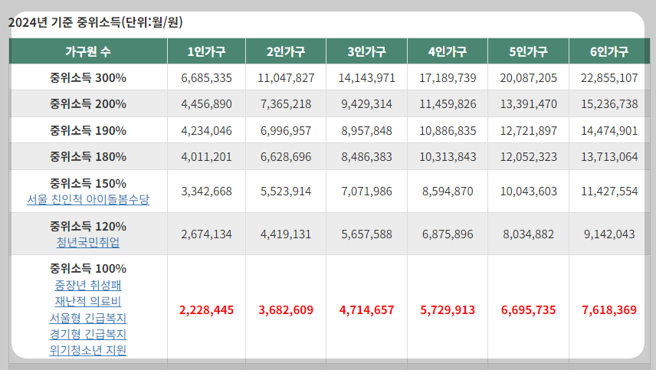Screen dimensions: 656x370
Task: Click the 3인가구 column header
Action: tap(366, 51)
